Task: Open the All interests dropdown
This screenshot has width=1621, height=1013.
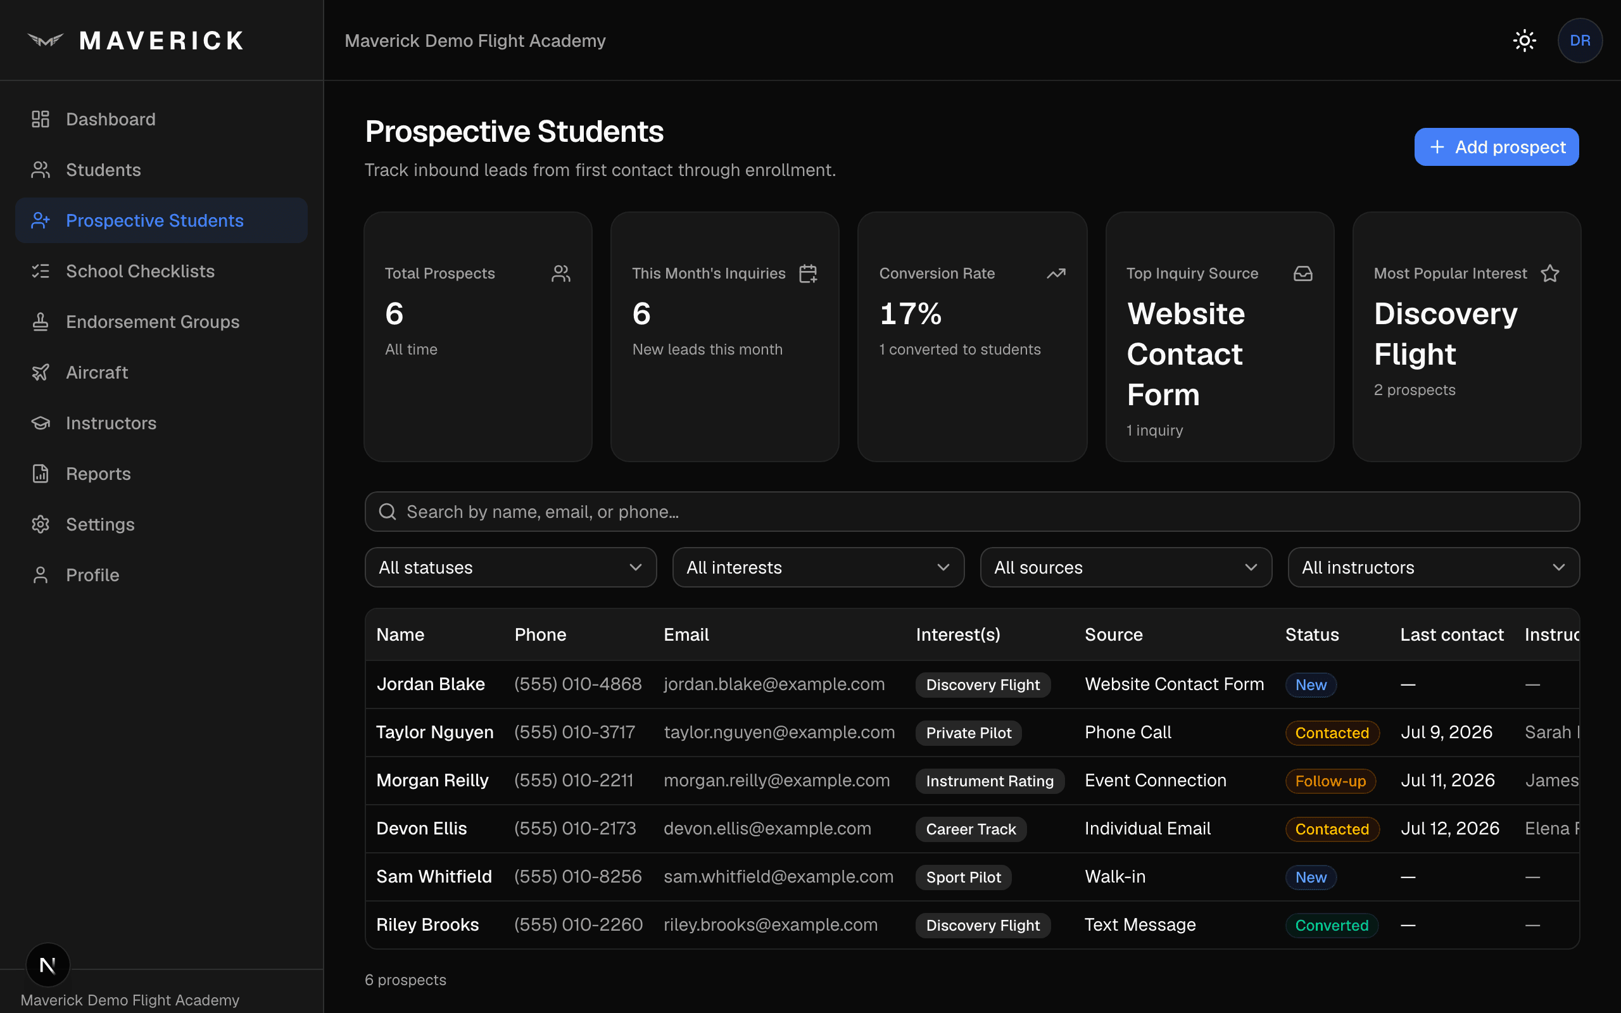Action: point(818,567)
